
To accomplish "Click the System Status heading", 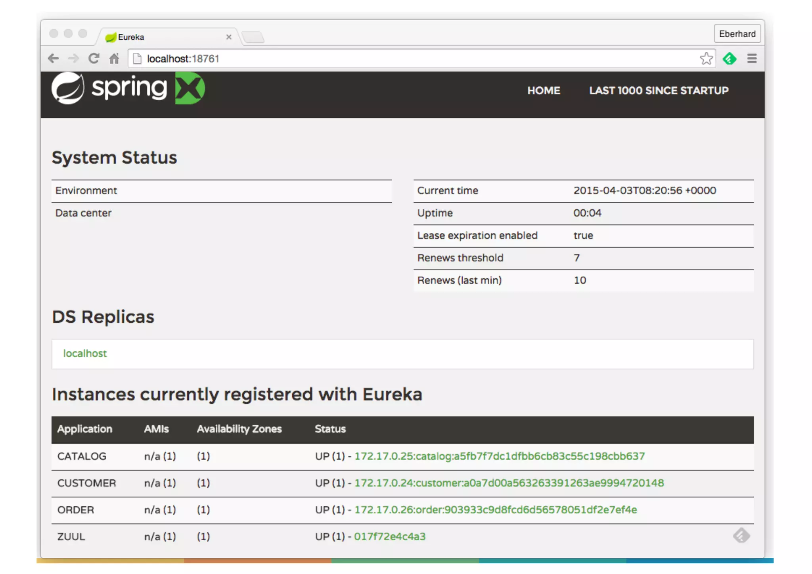I will tap(115, 158).
